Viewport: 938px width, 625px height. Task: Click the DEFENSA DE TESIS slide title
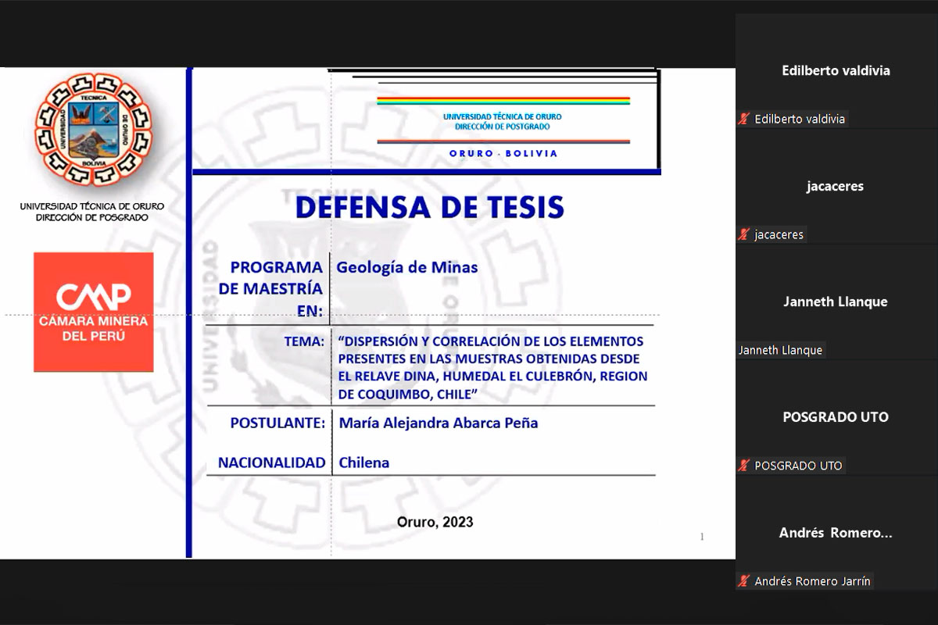[430, 207]
